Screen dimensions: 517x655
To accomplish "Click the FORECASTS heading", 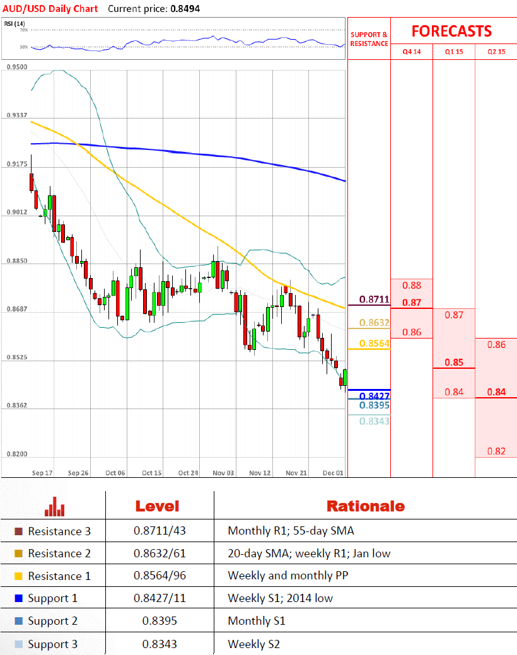I will click(x=451, y=32).
